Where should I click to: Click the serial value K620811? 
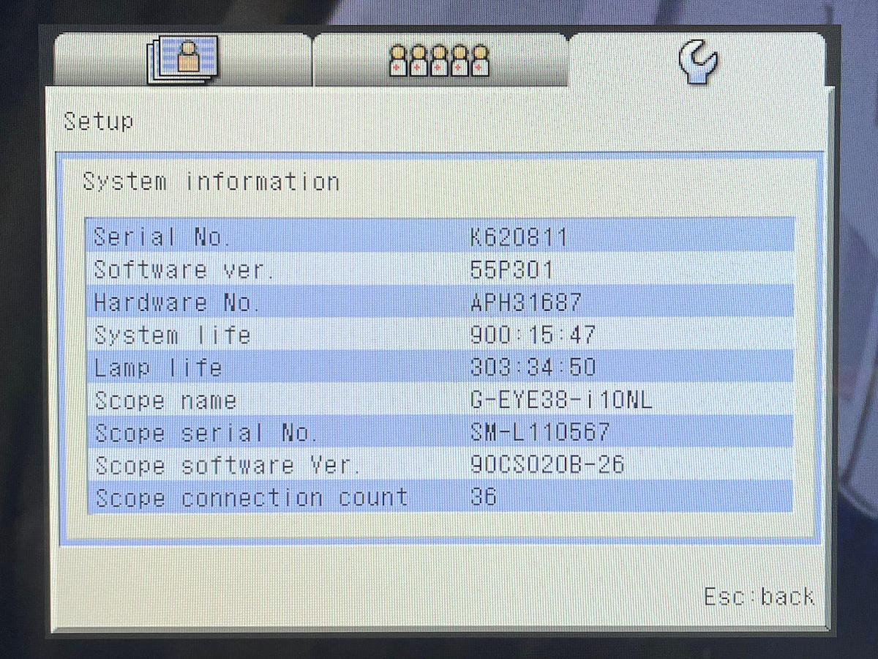click(519, 237)
